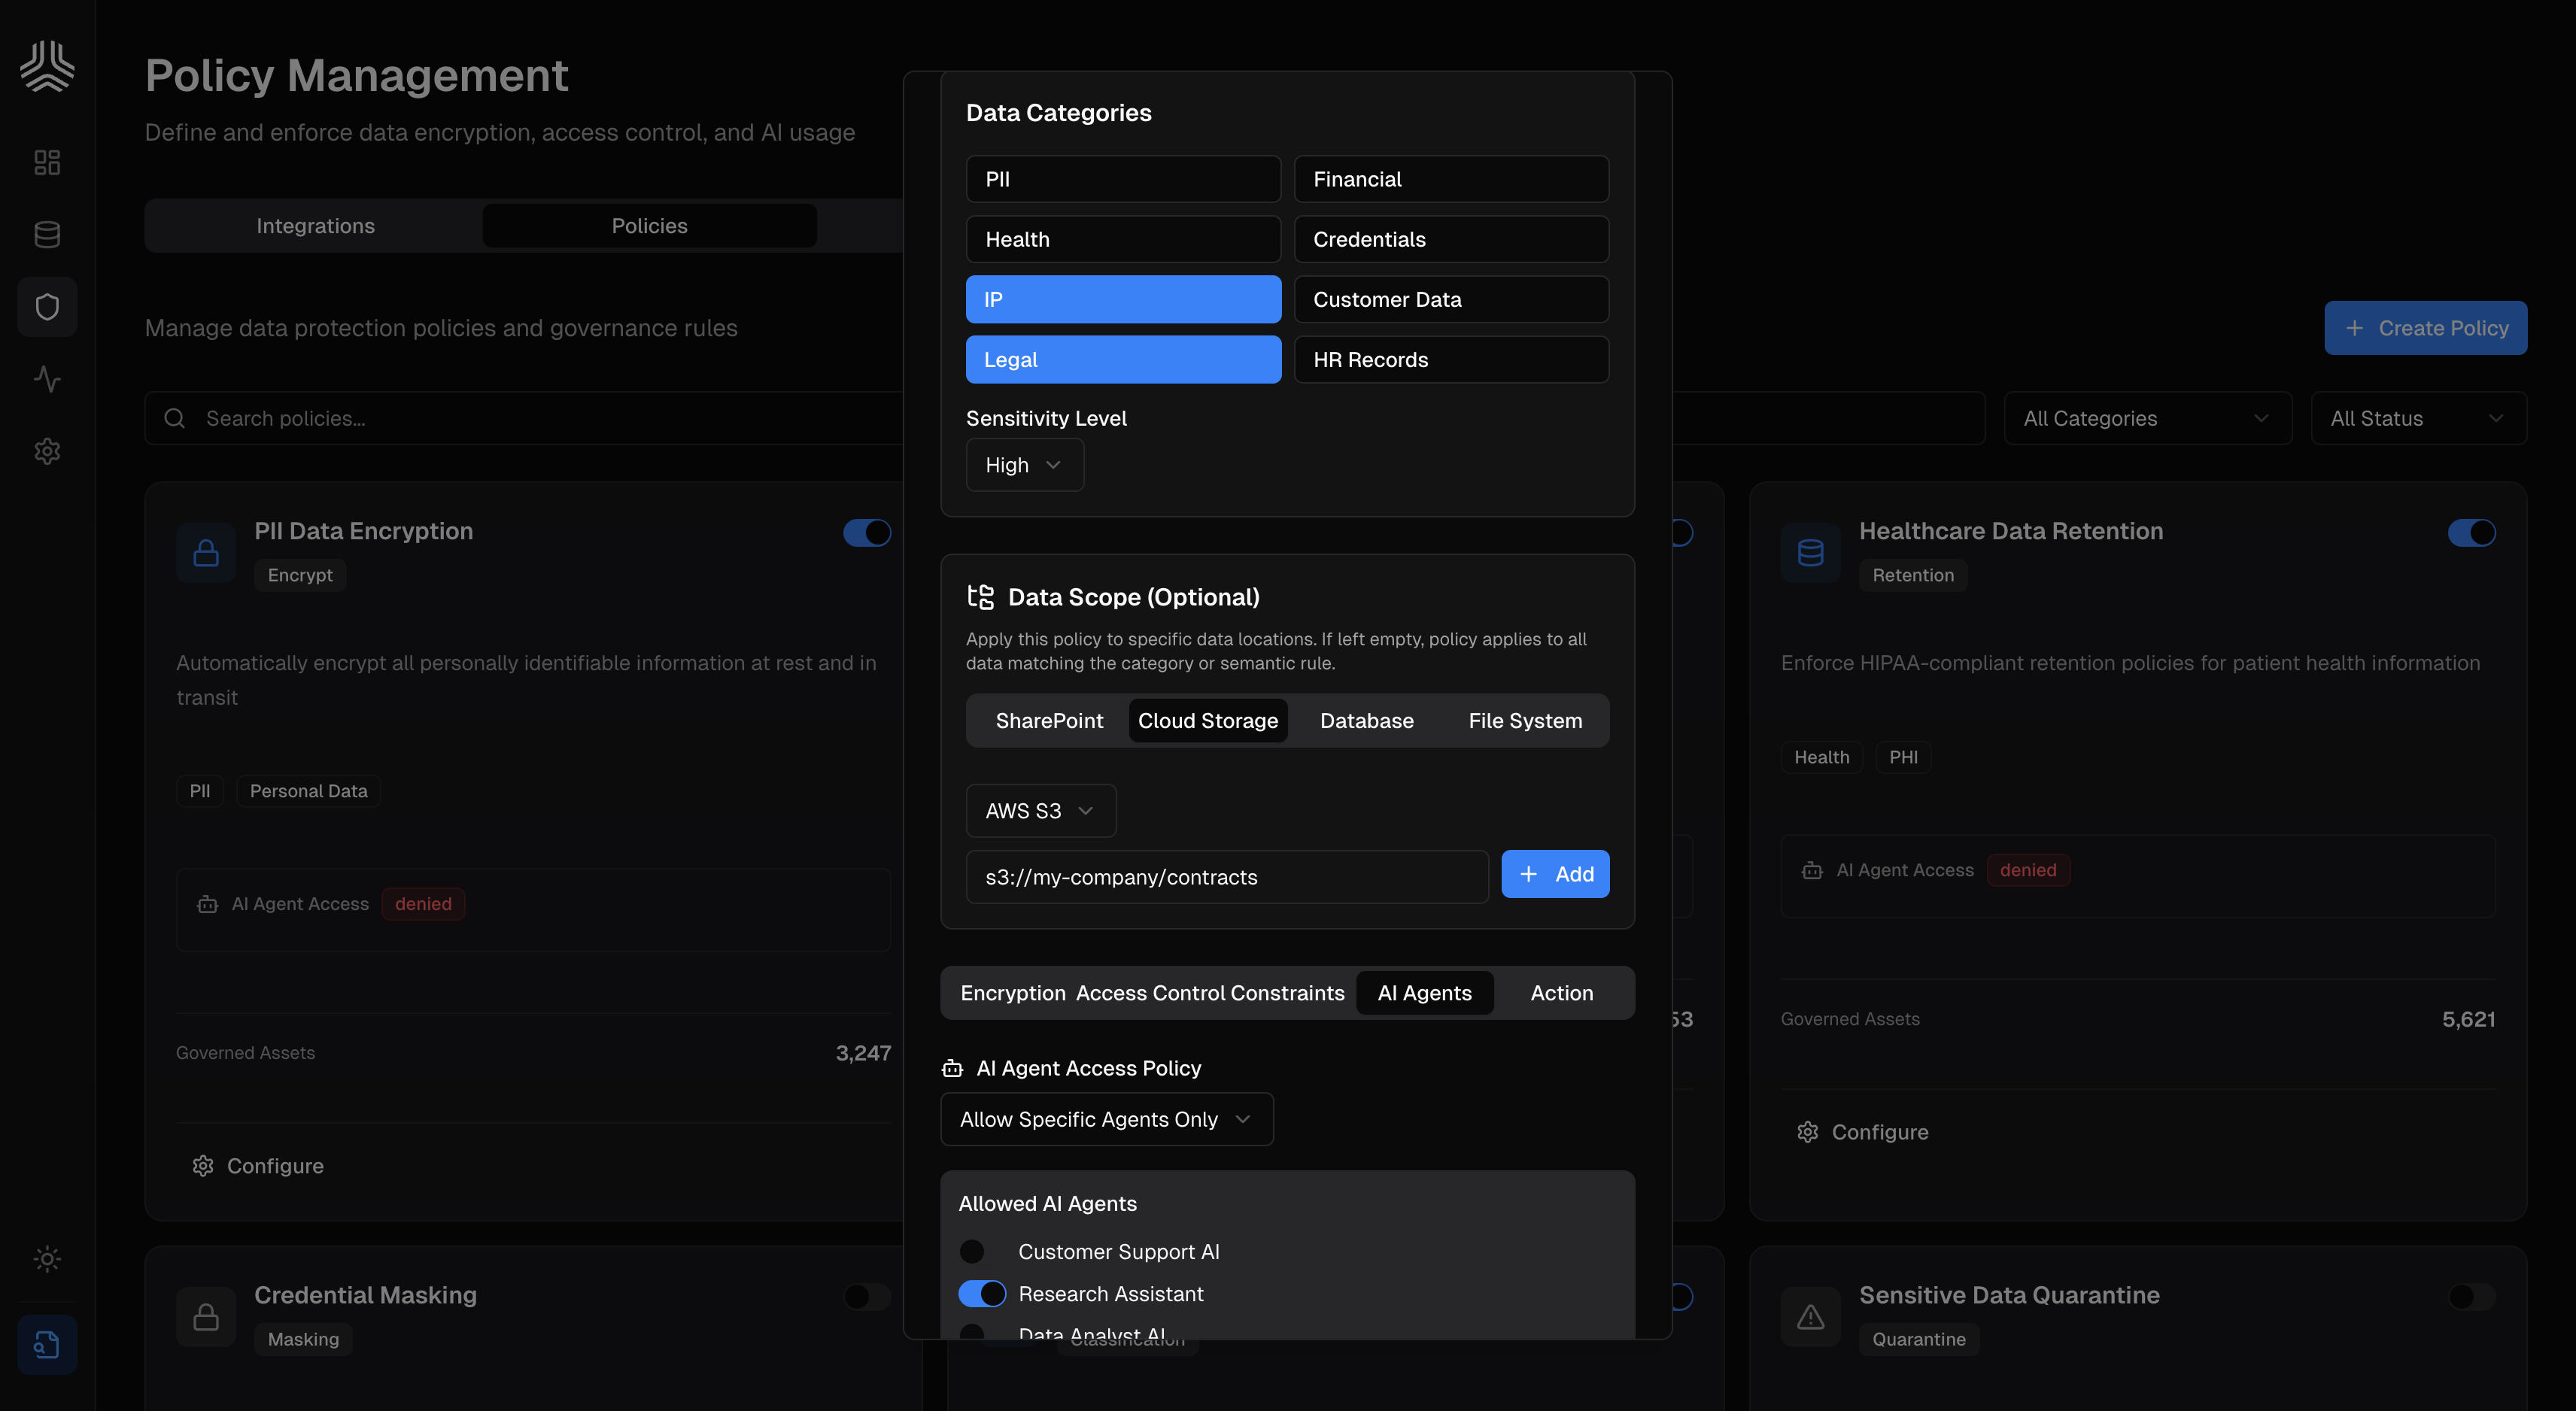Screen dimensions: 2576x1411
Task: Click the Personal Data tag
Action: 308,791
